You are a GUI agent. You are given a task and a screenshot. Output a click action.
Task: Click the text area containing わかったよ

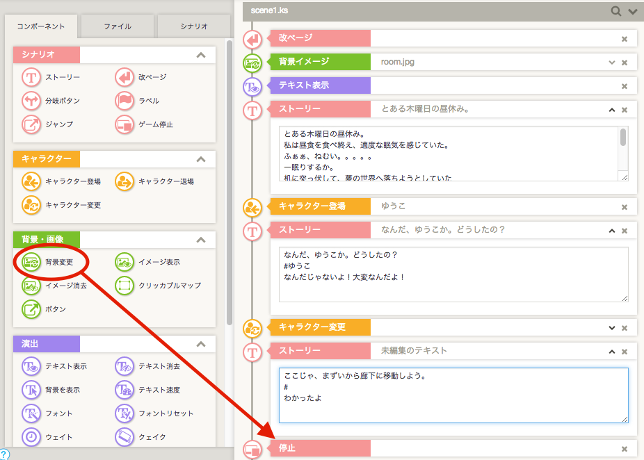point(453,395)
